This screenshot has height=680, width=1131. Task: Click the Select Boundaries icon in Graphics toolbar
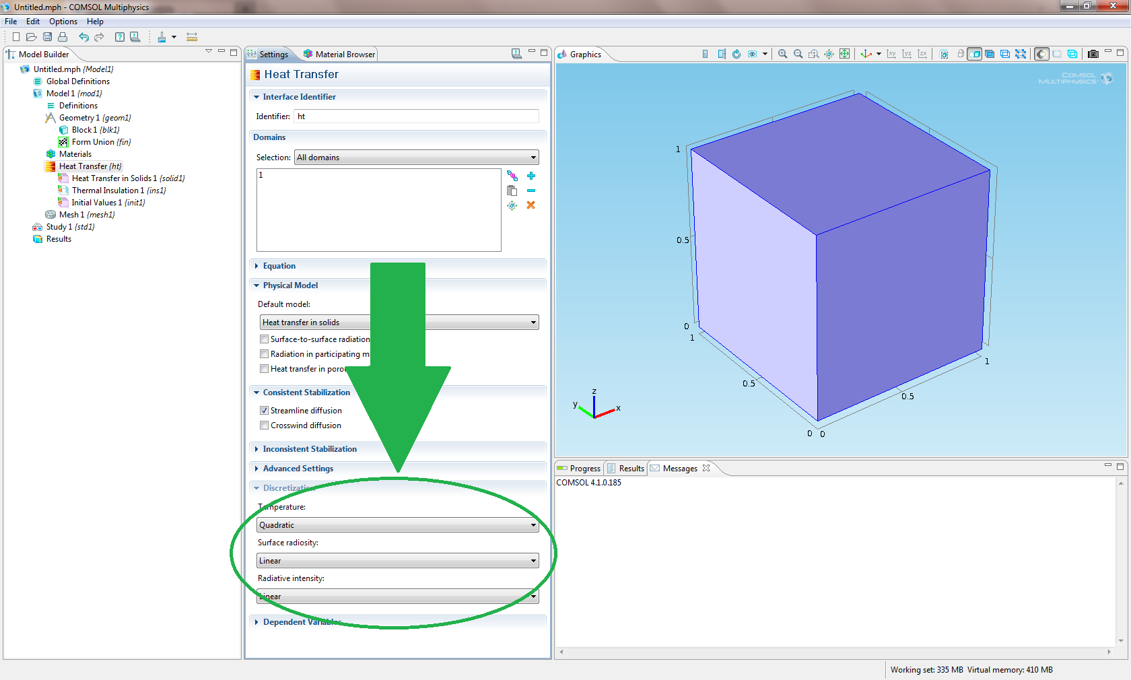coord(990,54)
